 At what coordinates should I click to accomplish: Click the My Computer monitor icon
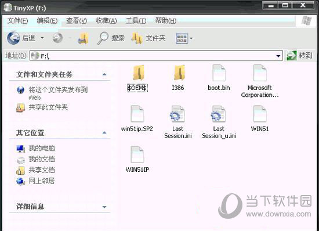pos(20,149)
